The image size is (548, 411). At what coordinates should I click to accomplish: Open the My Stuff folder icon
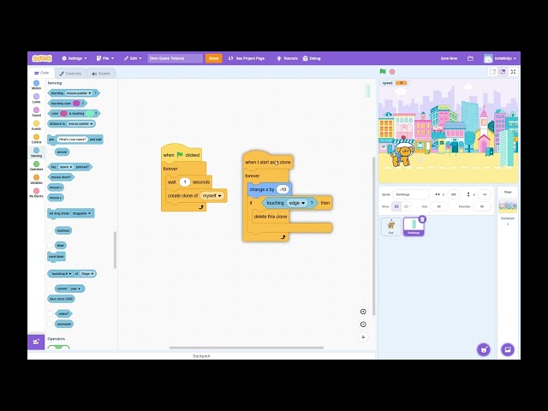470,58
